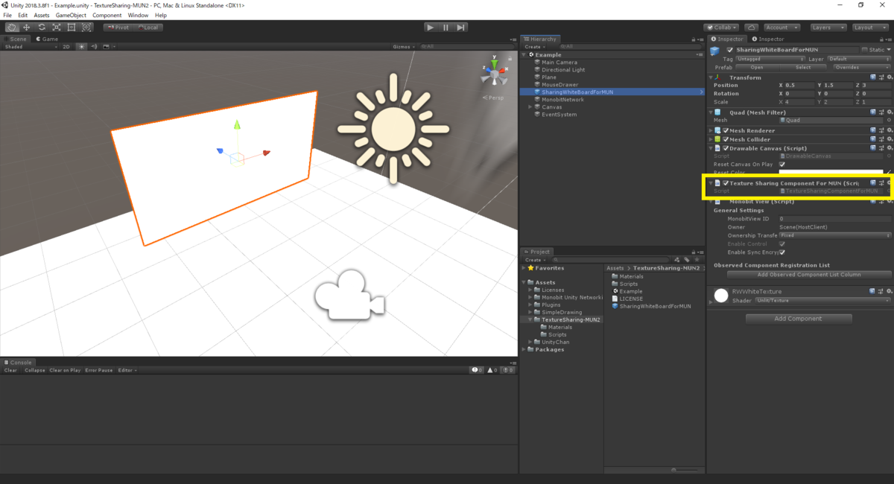Select the Rect transform tool
Screen dimensions: 894x484
pos(72,27)
